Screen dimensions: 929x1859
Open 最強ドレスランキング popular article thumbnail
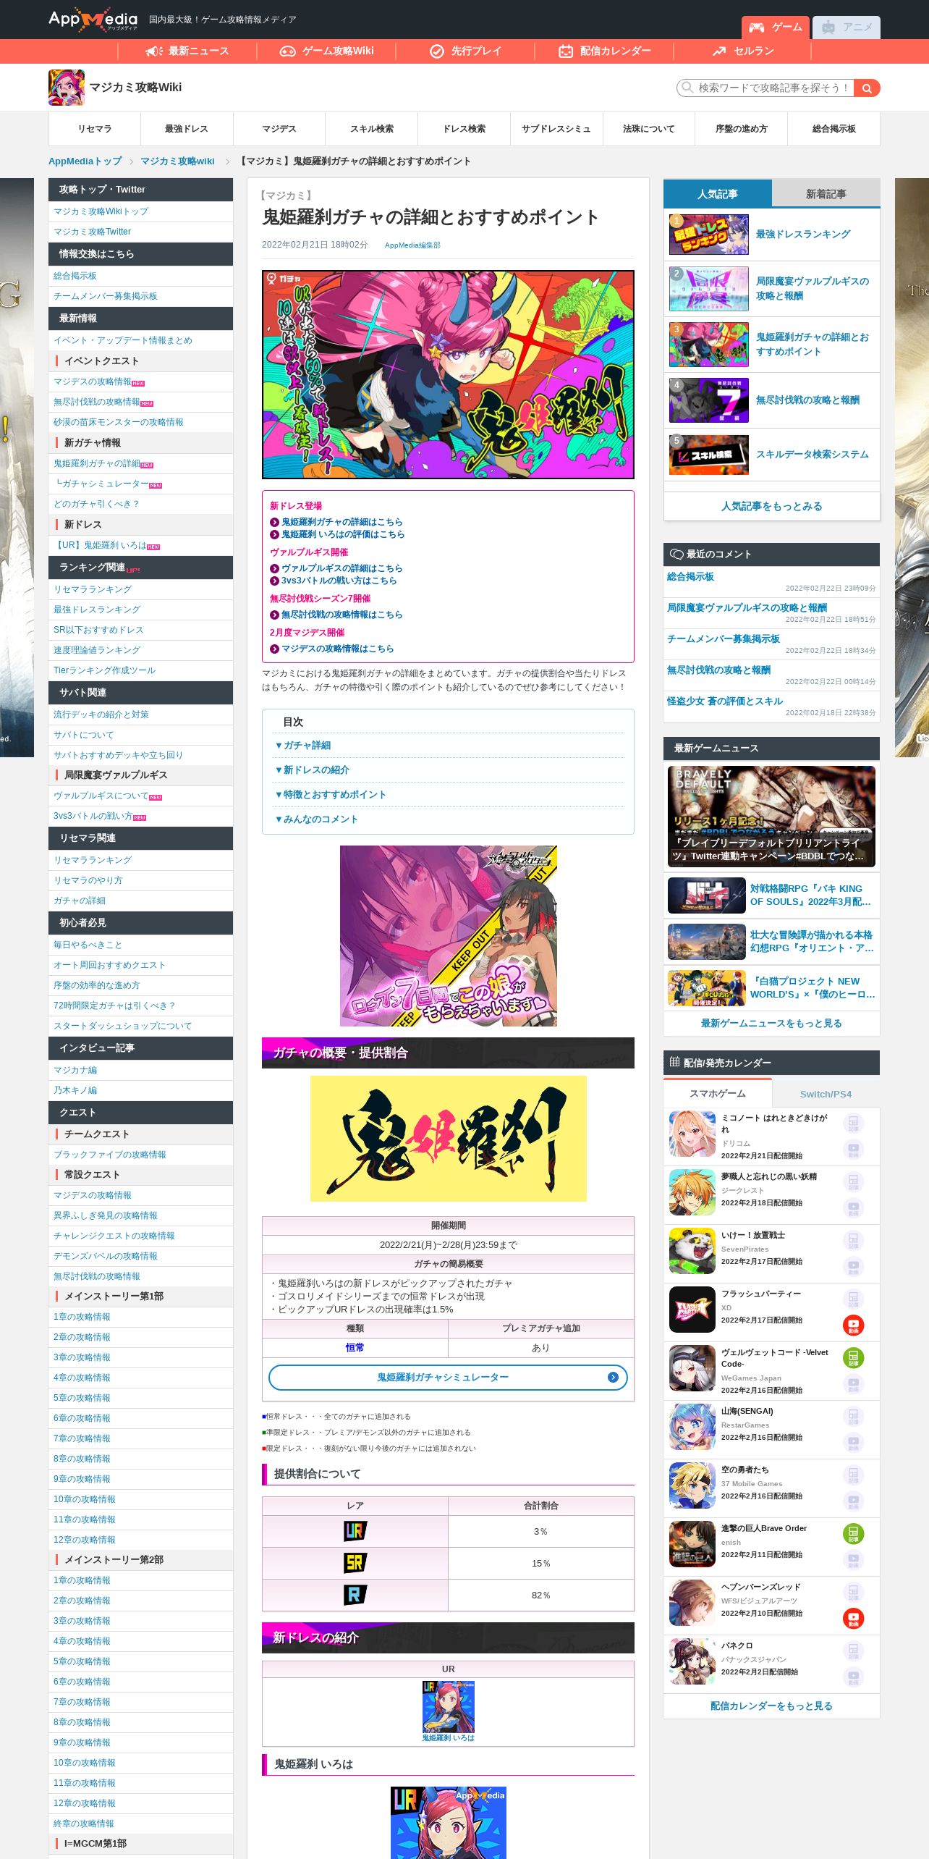click(x=709, y=235)
